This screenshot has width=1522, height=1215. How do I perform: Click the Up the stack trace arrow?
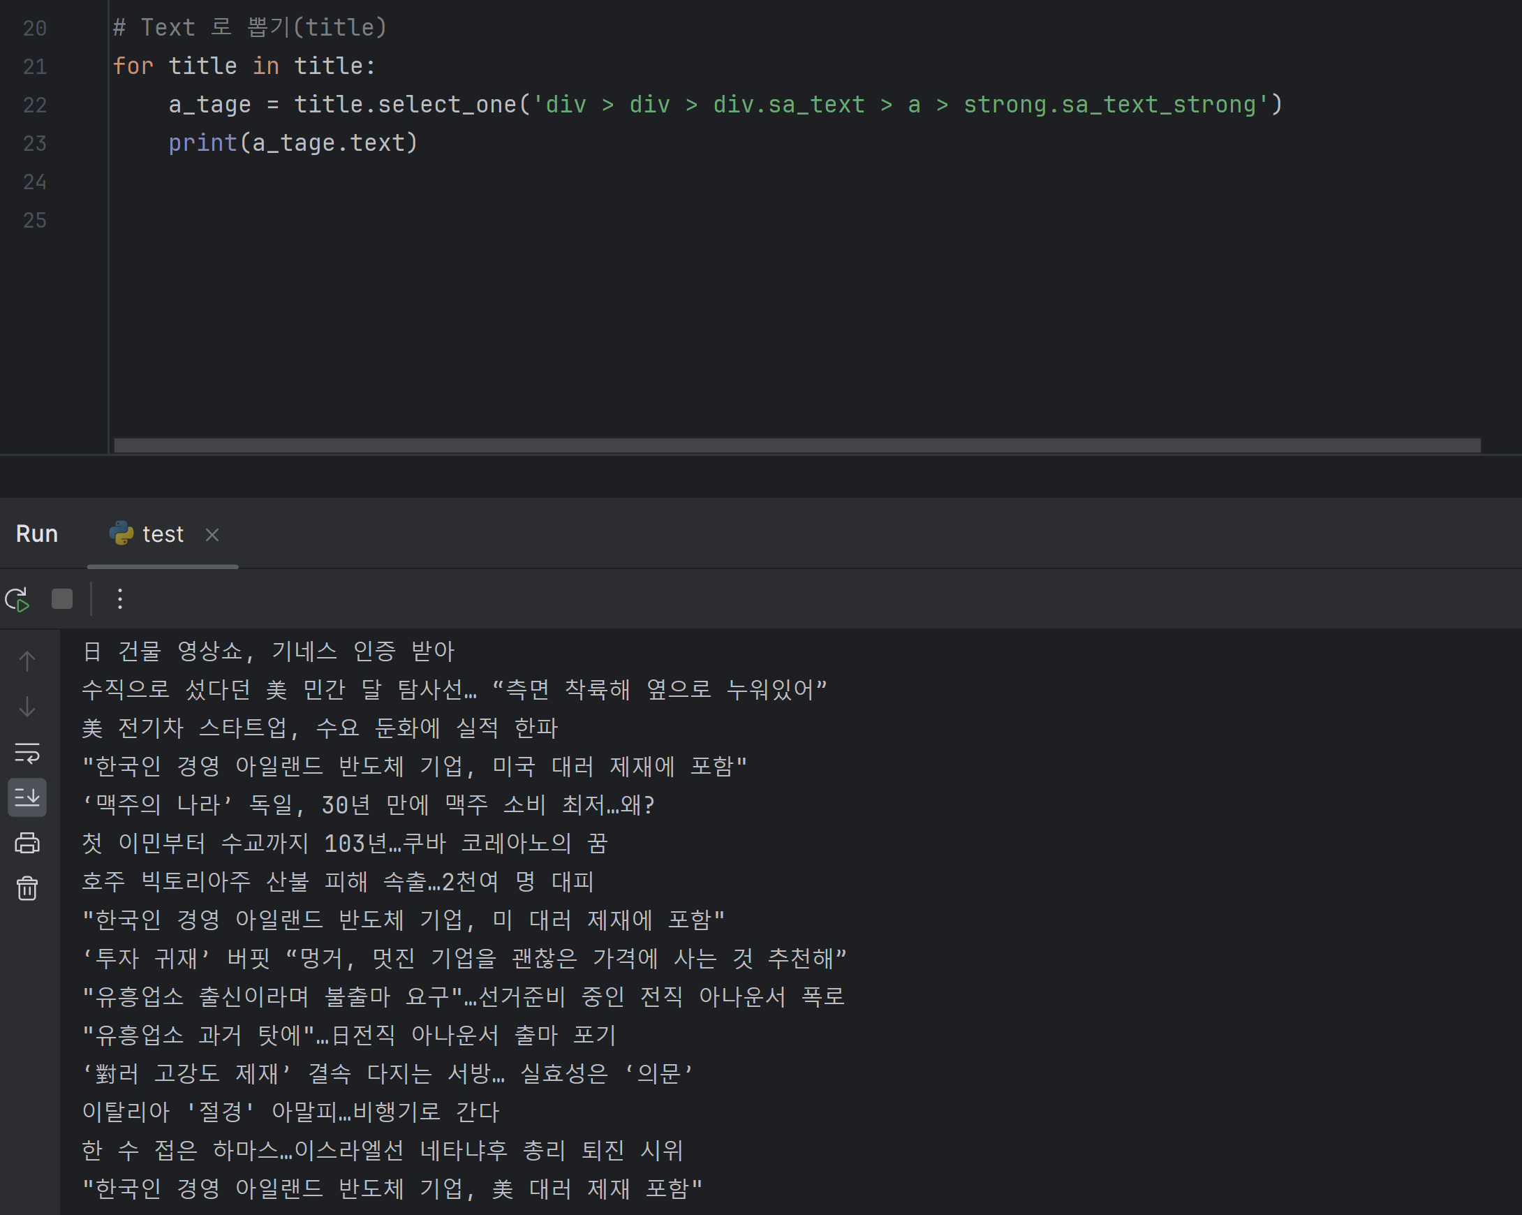pos(27,661)
